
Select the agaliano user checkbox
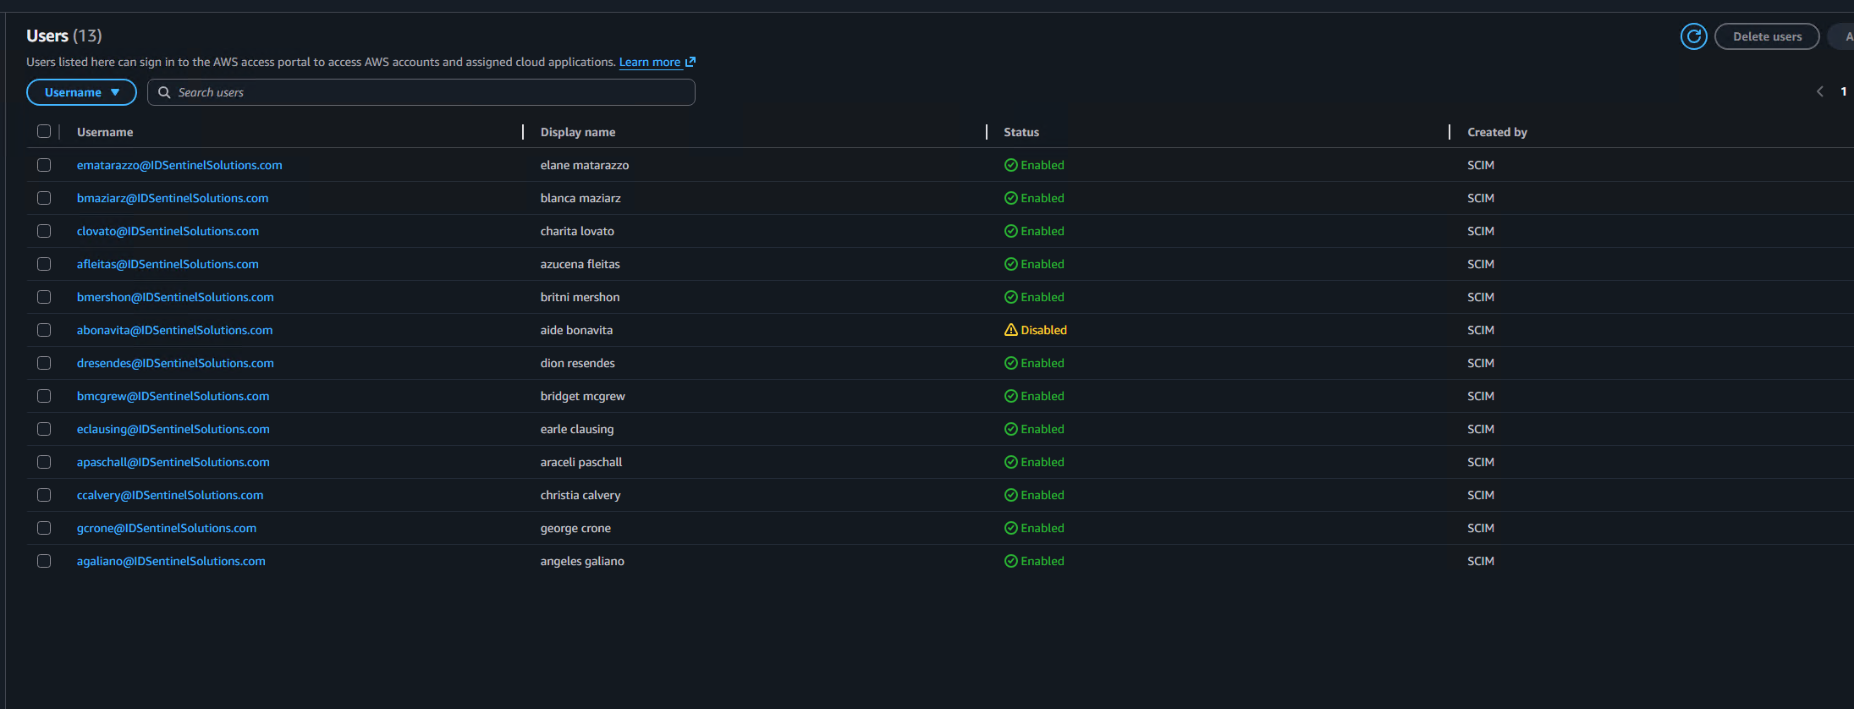[44, 561]
